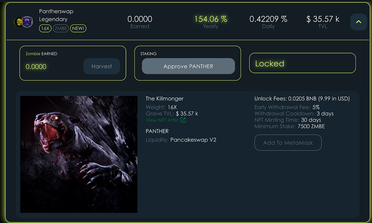This screenshot has width=372, height=223.
Task: Click the Early Withdrawal Fee 5% line
Action: tap(287, 107)
